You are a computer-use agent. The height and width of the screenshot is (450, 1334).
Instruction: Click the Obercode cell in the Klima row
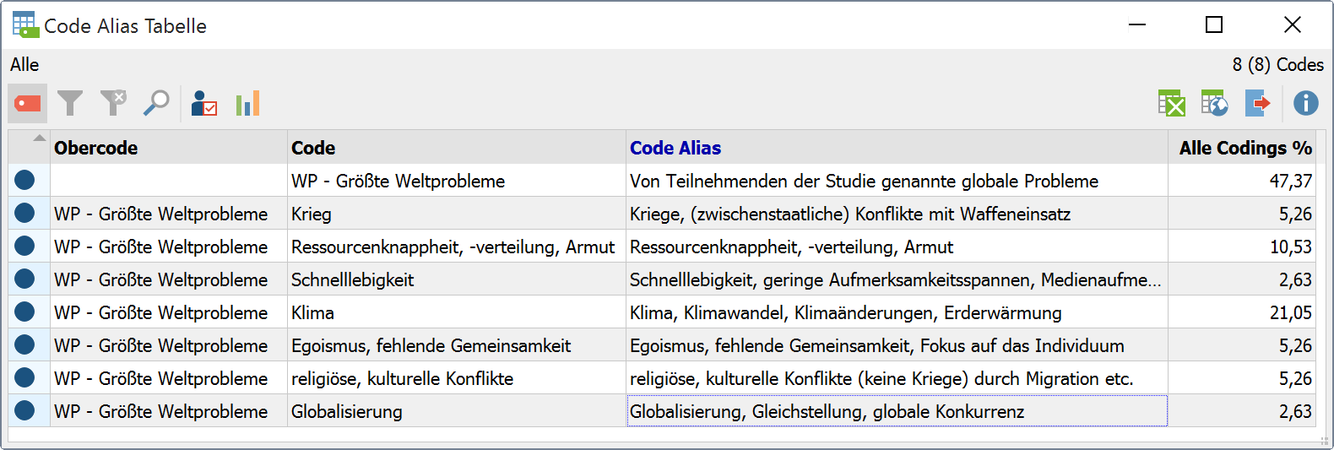[x=169, y=312]
